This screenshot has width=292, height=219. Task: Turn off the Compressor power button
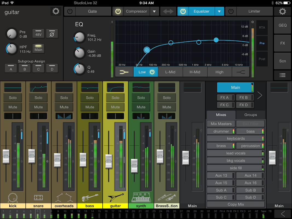point(118,11)
